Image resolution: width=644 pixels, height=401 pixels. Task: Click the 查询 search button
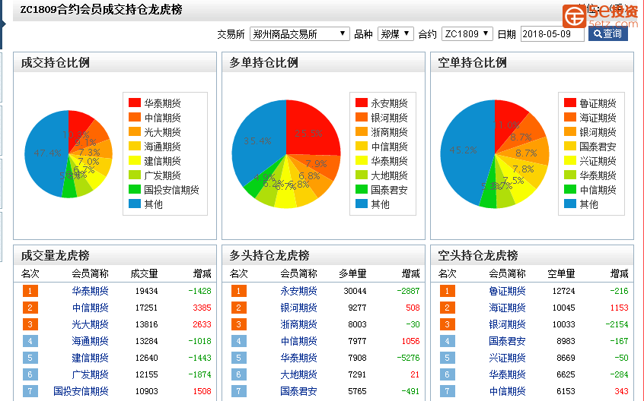pos(608,33)
